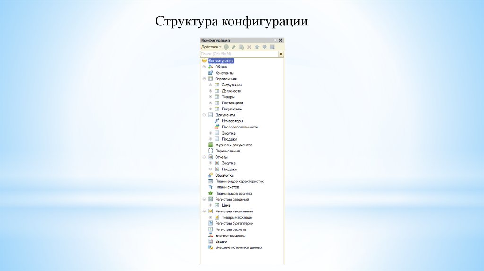This screenshot has width=484, height=271.
Task: Click the move up arrow in toolbar
Action: point(257,47)
